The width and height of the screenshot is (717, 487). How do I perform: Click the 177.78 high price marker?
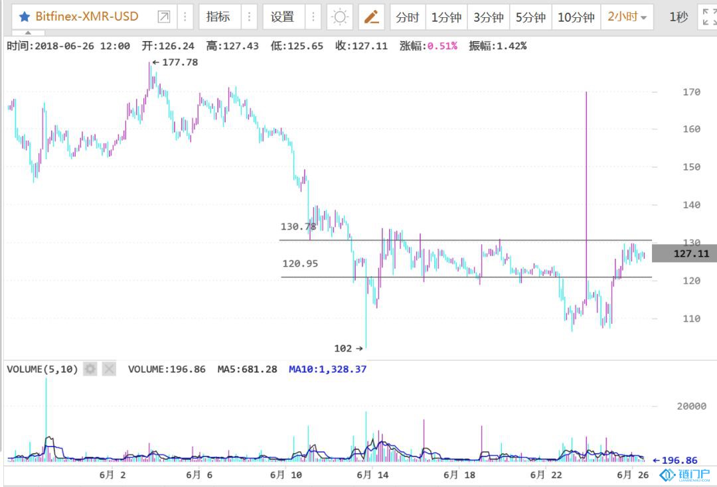pyautogui.click(x=175, y=62)
